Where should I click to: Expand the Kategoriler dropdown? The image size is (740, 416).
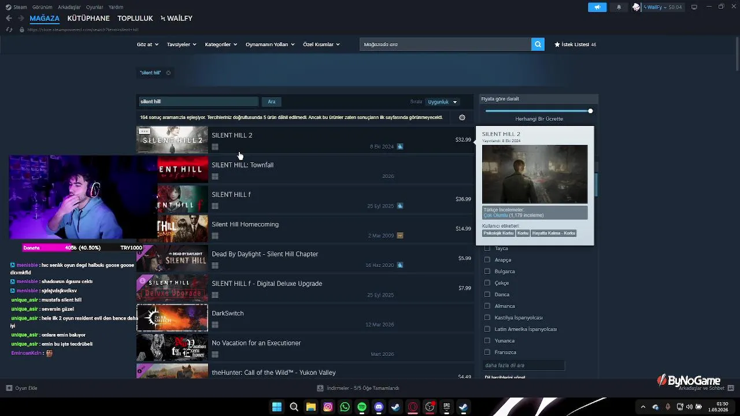pyautogui.click(x=221, y=44)
